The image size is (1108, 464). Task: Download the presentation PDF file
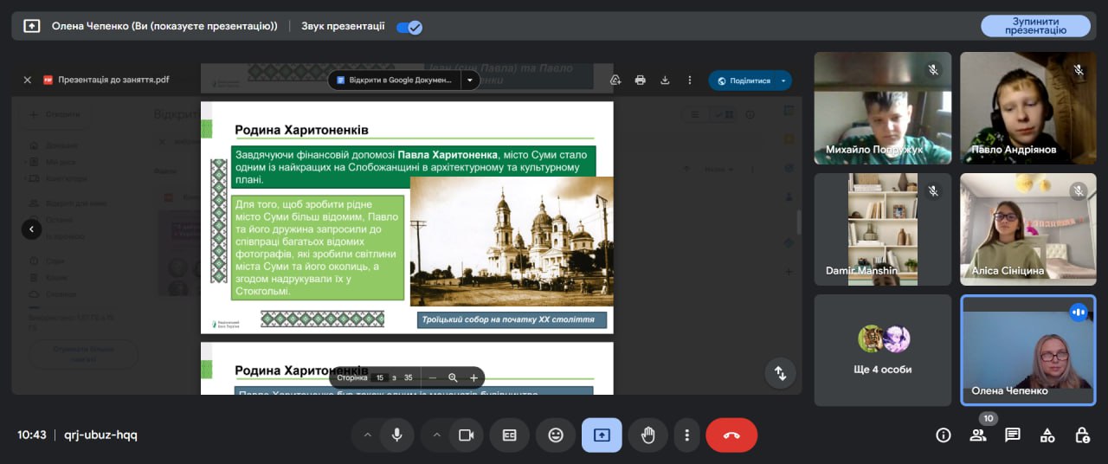(665, 80)
